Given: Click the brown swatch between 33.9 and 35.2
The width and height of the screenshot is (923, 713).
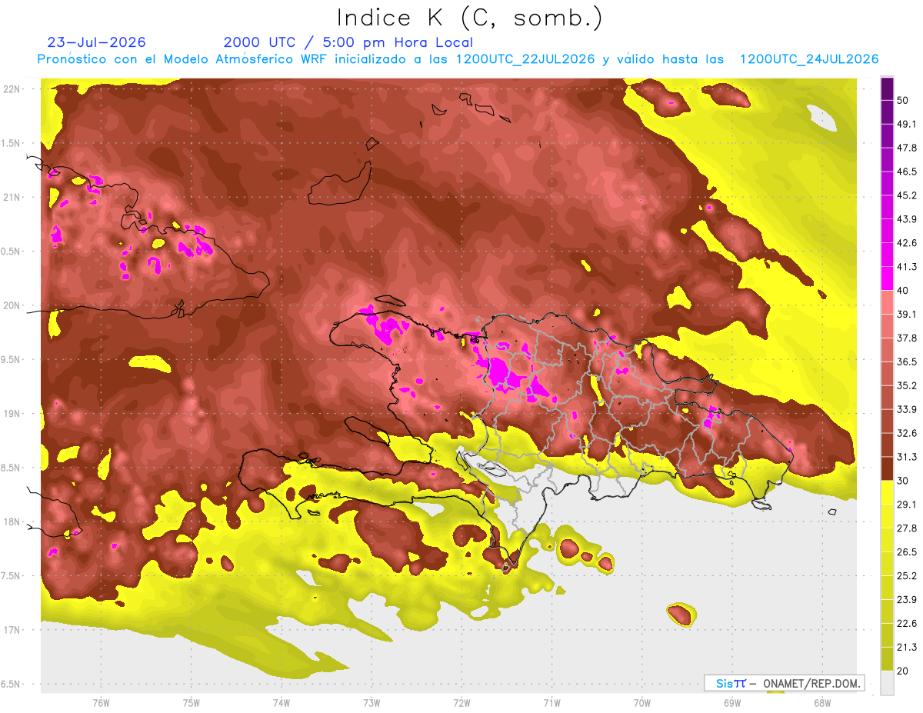Looking at the screenshot, I should (887, 397).
